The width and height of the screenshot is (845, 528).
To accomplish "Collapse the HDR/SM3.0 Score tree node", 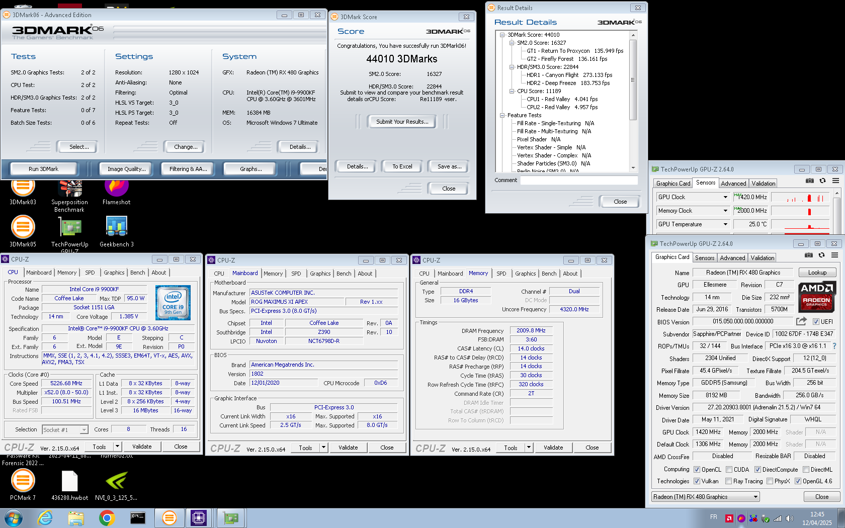I will click(512, 67).
